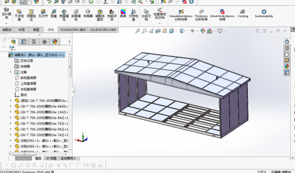The height and width of the screenshot is (173, 295).
Task: Expand the Hide/Show Items dropdown arrow
Action: [197, 31]
